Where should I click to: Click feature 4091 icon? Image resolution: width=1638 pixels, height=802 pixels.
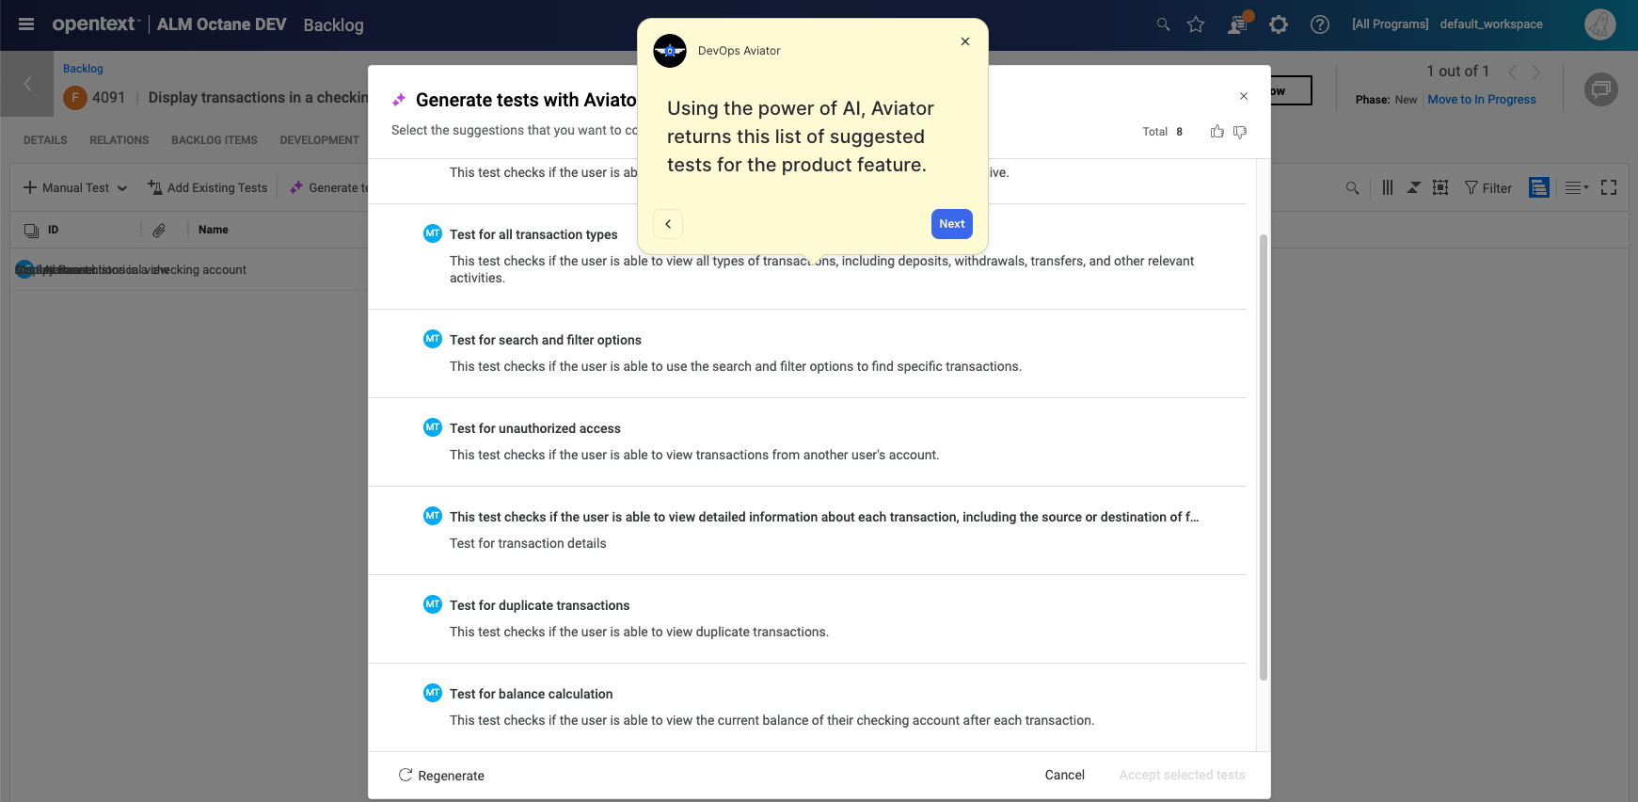coord(75,98)
